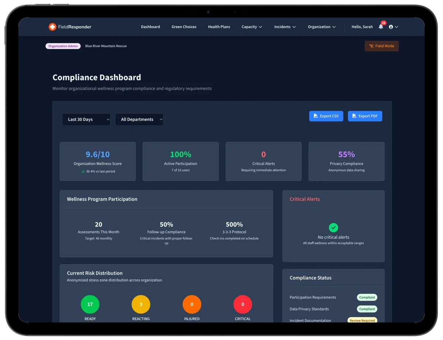This screenshot has width=443, height=340.
Task: Click the lightning icon on Field Mode
Action: pos(371,46)
